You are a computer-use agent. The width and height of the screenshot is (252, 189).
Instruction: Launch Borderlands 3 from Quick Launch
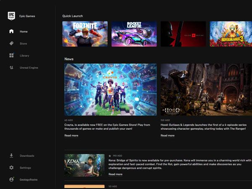tap(231, 34)
